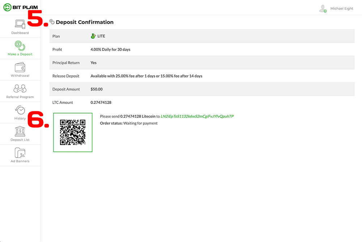Image resolution: width=362 pixels, height=242 pixels.
Task: Open Referral Program menu label
Action: 20,97
